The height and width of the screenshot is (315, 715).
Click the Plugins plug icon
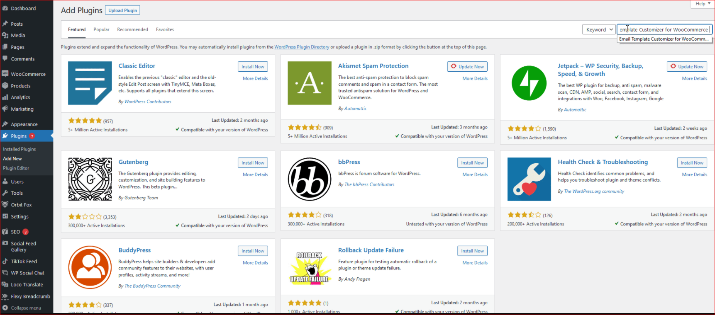5,136
